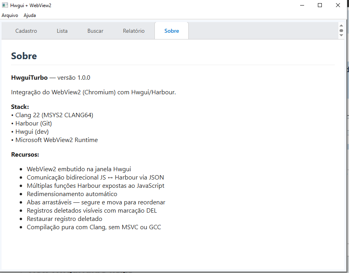This screenshot has width=349, height=273.
Task: Click the 'Hwgui (dev)' line
Action: point(30,131)
